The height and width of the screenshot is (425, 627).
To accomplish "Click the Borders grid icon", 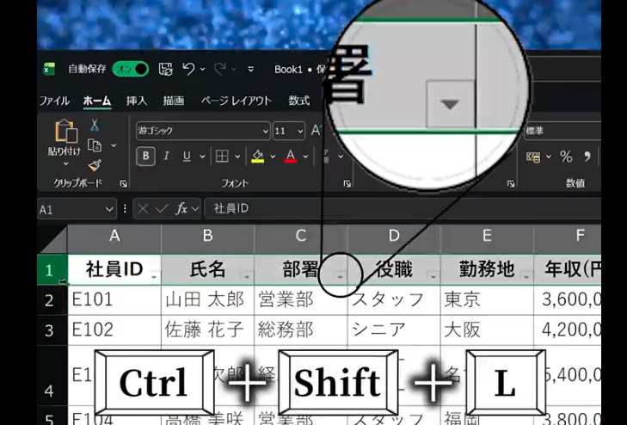I will tap(221, 157).
